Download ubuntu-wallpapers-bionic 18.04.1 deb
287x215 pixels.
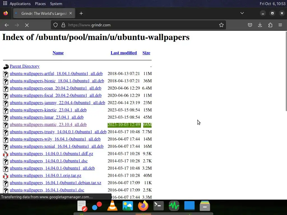pyautogui.click(x=57, y=81)
